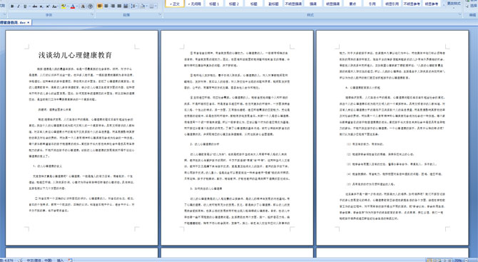Set paragraph to align left

click(x=100, y=6)
